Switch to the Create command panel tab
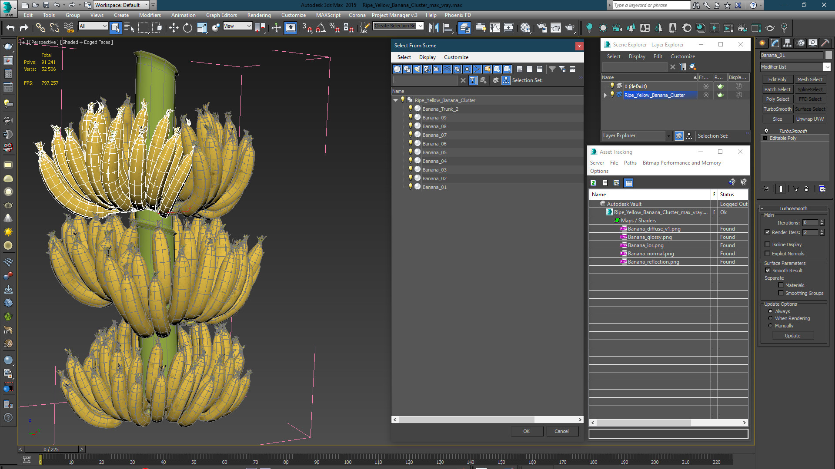 click(762, 43)
